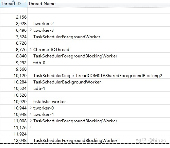The width and height of the screenshot is (170, 148).
Task: Select the t:worker-3 thread name
Action: (44, 30)
